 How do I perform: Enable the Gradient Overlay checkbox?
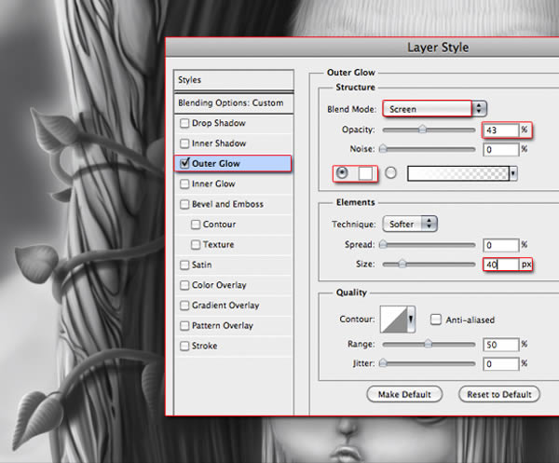[184, 306]
